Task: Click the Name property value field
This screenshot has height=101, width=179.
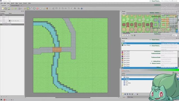Action: pos(16,17)
